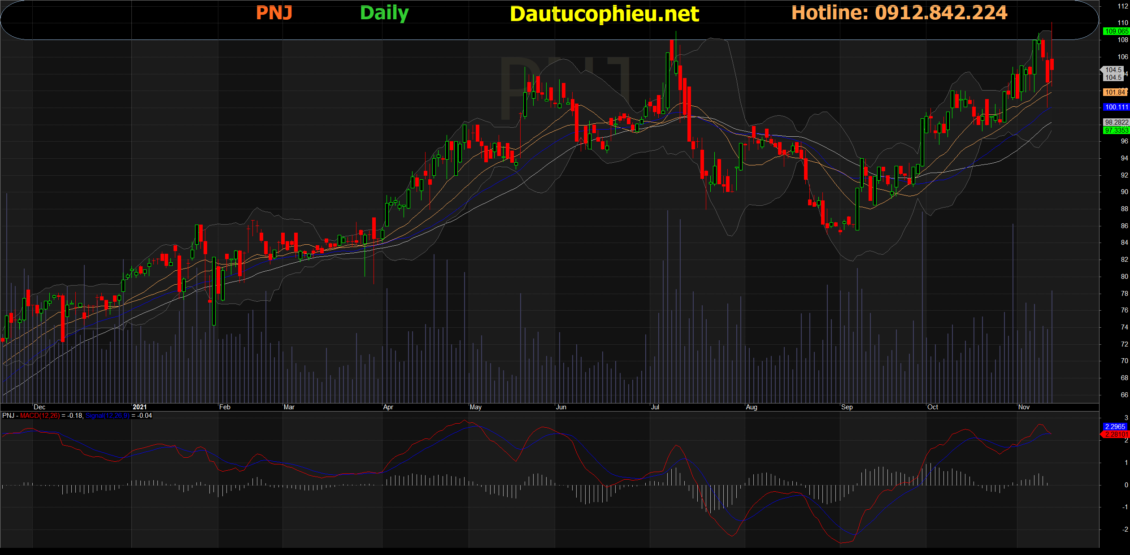Click the blue 100.111 price tag
The width and height of the screenshot is (1130, 555).
coord(1116,107)
